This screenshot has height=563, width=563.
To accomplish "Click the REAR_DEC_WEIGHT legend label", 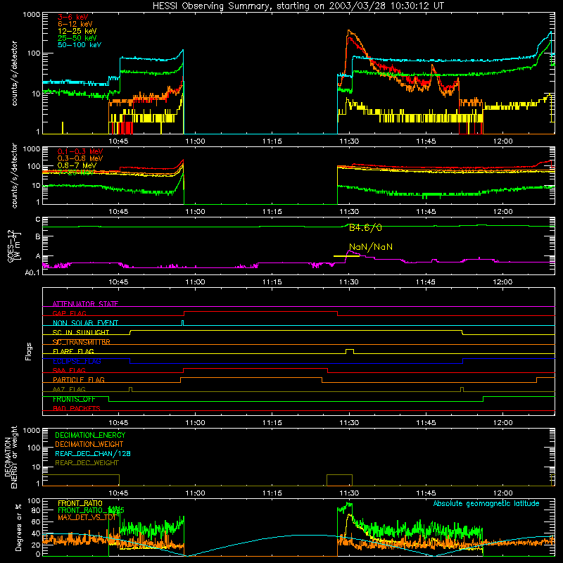I will click(87, 463).
